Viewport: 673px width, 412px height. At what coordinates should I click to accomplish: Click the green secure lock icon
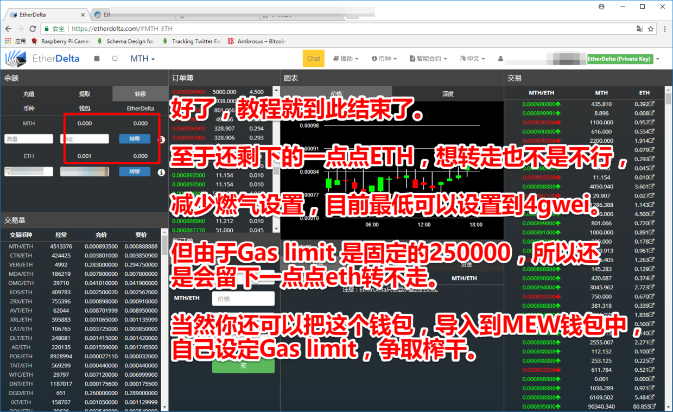pos(47,29)
